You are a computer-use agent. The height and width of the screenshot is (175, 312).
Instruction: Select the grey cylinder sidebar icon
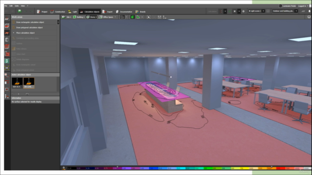click(x=7, y=40)
